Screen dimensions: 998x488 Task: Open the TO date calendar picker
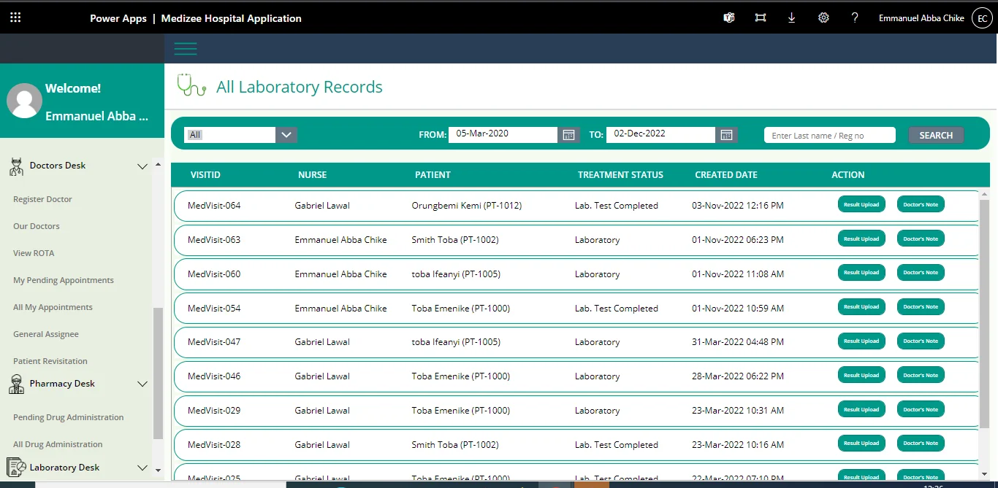point(726,135)
